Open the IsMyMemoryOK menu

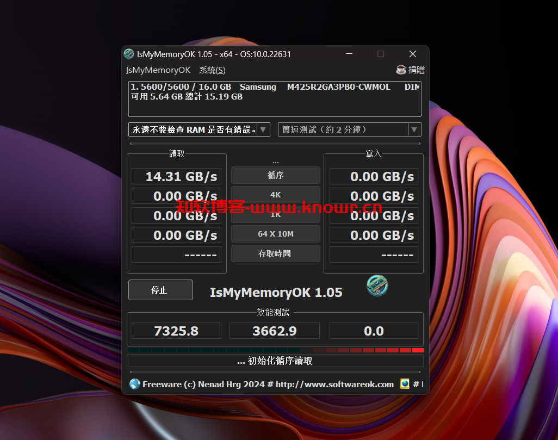point(158,70)
